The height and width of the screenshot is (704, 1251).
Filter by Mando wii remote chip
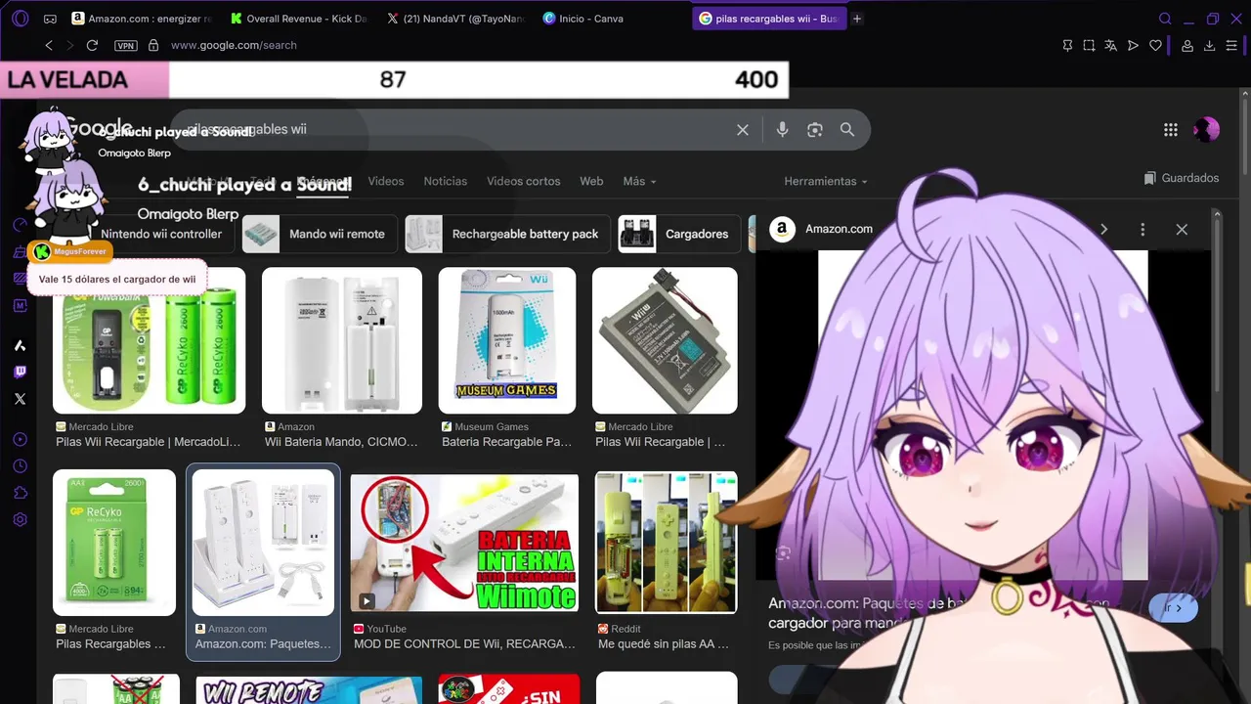pyautogui.click(x=320, y=234)
